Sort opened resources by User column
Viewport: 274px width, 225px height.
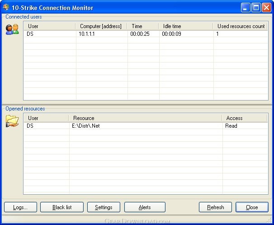click(46, 118)
